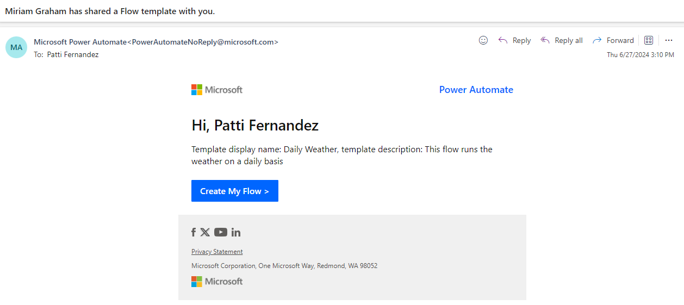Viewport: 684px width, 305px height.
Task: Open the Privacy Statement link
Action: click(217, 252)
